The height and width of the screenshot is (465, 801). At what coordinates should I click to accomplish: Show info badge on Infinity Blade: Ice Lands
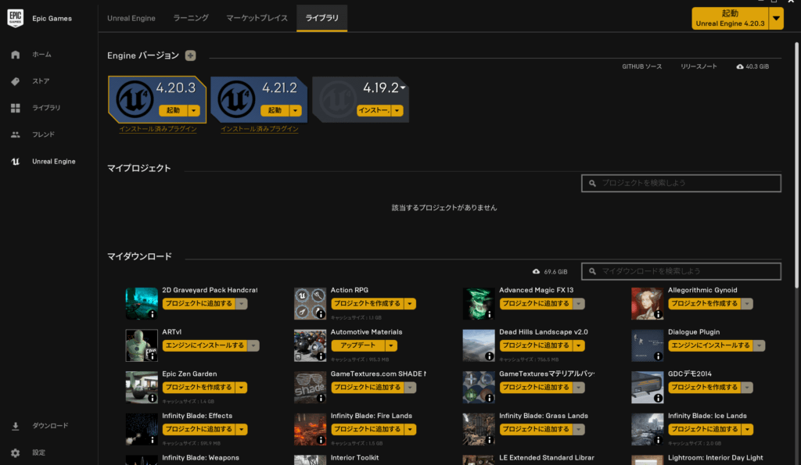point(658,440)
